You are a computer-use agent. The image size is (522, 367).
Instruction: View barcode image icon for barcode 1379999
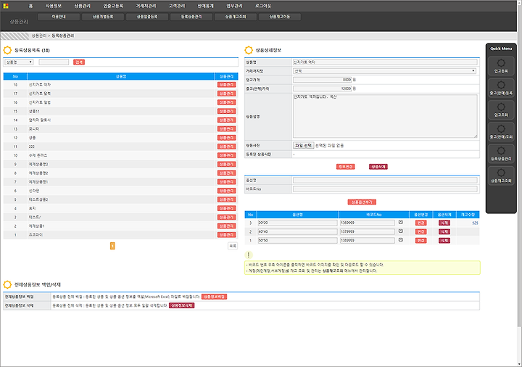tap(400, 231)
